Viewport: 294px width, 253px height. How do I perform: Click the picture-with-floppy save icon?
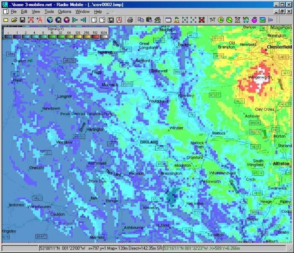point(111,20)
